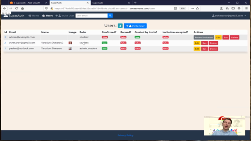Screen dimensions: 251x141
Task: Edit the yshmarov@gmail.com user row
Action: [197, 43]
